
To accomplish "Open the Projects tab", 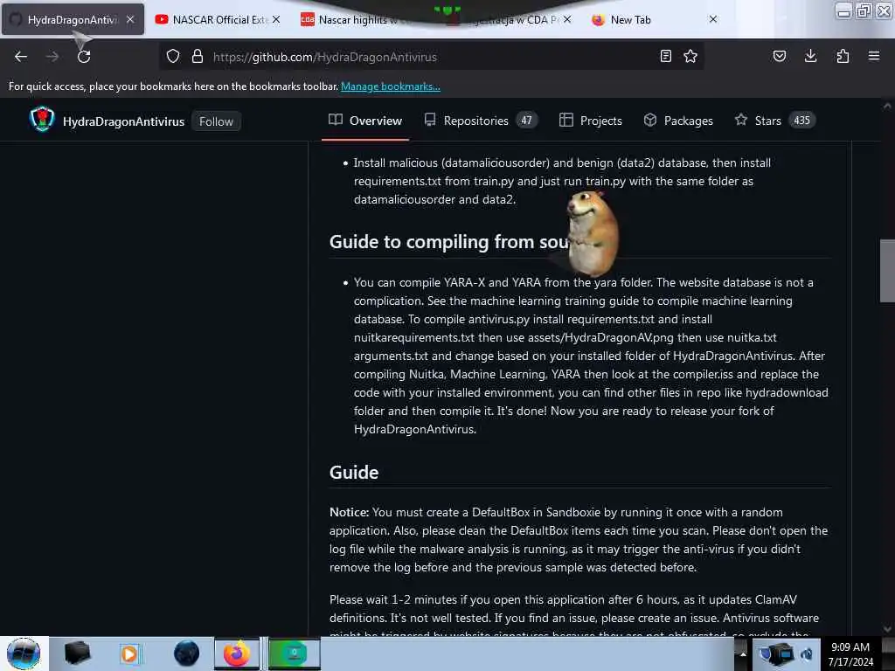I will [590, 121].
